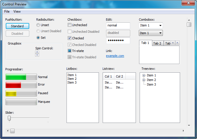197x139 pixels.
Task: Click the horizontal scrollbar thumb
Action: coord(12,131)
